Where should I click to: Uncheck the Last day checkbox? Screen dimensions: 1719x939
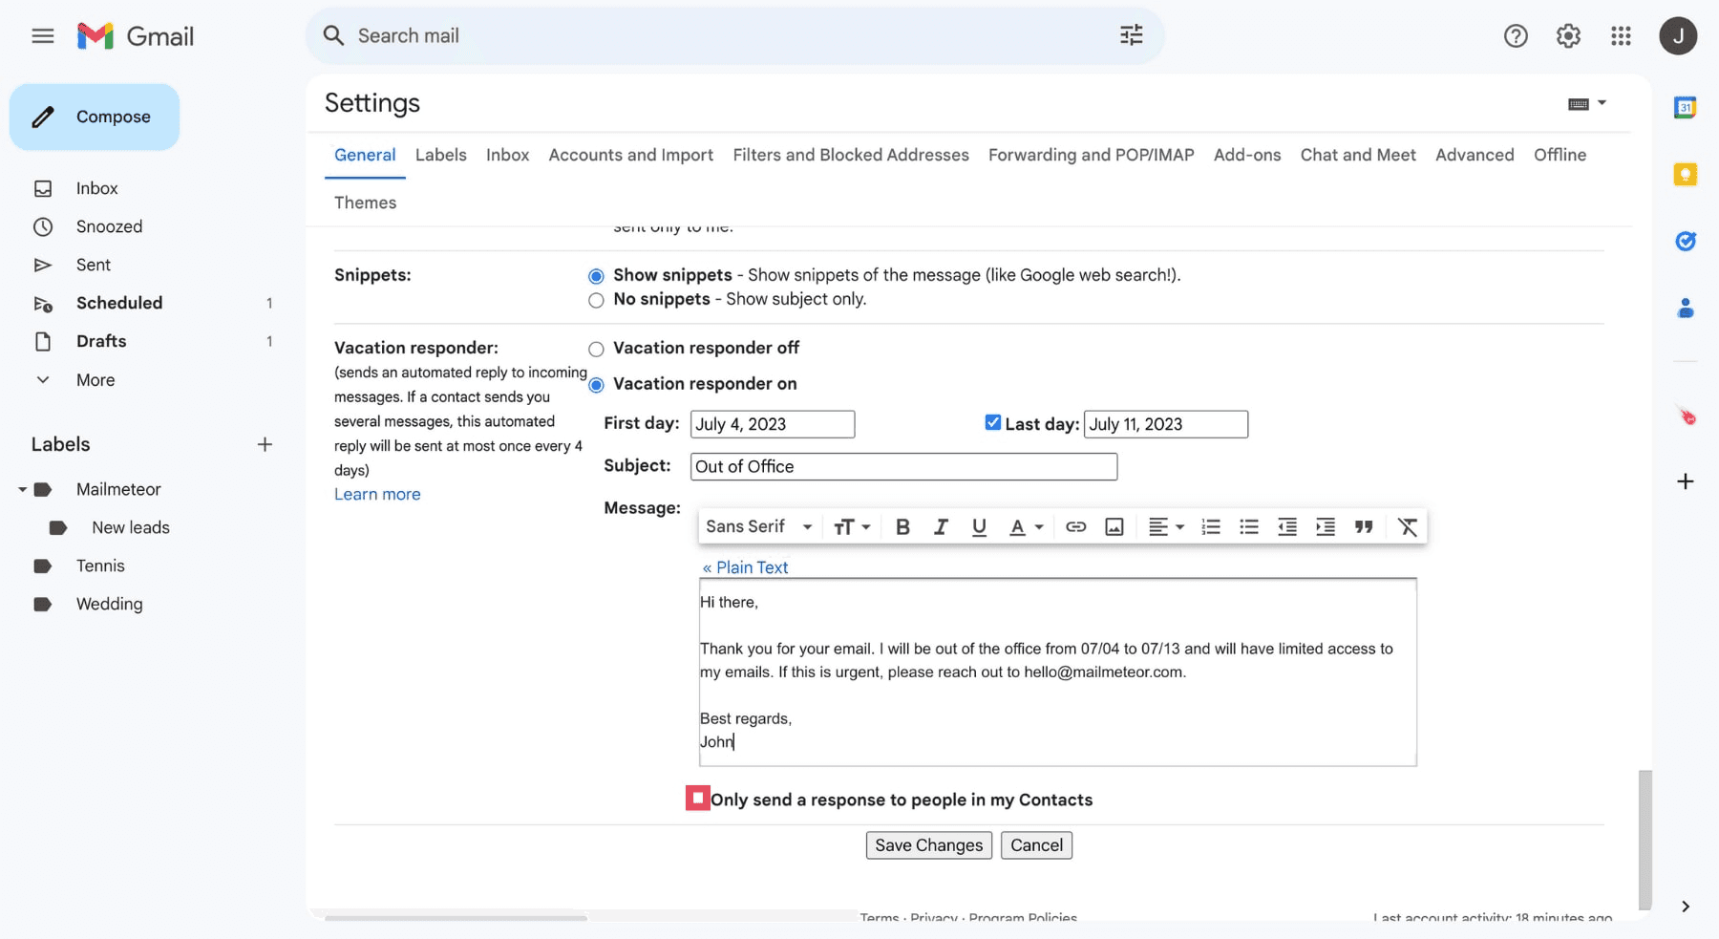pos(992,422)
